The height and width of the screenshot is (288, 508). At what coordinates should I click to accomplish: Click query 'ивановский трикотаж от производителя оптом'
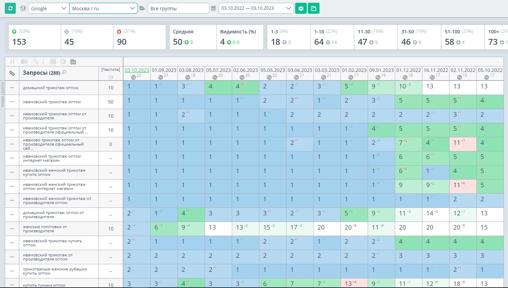click(x=48, y=257)
